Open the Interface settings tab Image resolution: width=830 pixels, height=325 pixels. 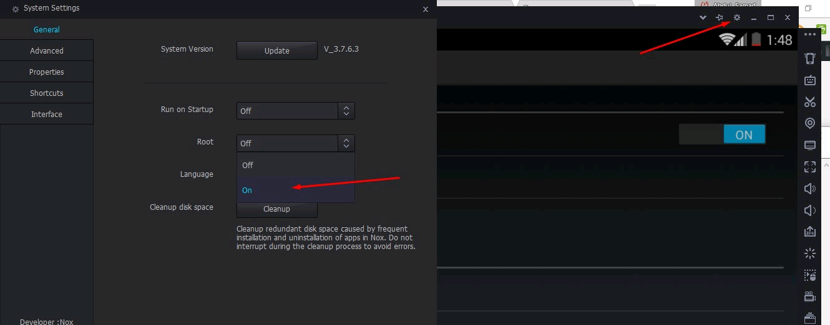[x=47, y=115]
